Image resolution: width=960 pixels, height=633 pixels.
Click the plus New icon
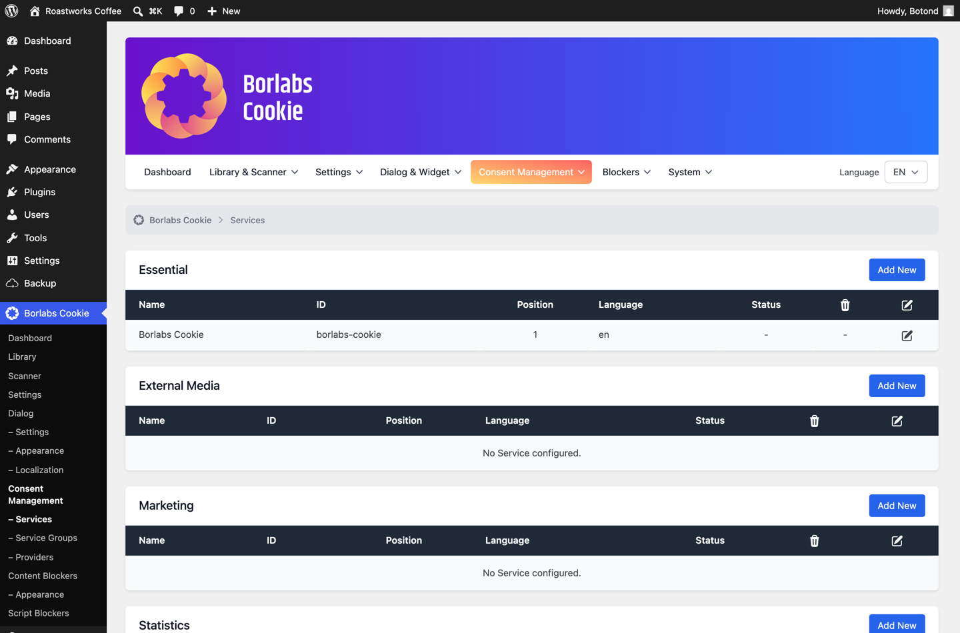tap(212, 11)
